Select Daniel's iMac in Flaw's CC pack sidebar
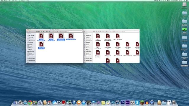Viewport: 189px width, 106px height. tap(31, 59)
